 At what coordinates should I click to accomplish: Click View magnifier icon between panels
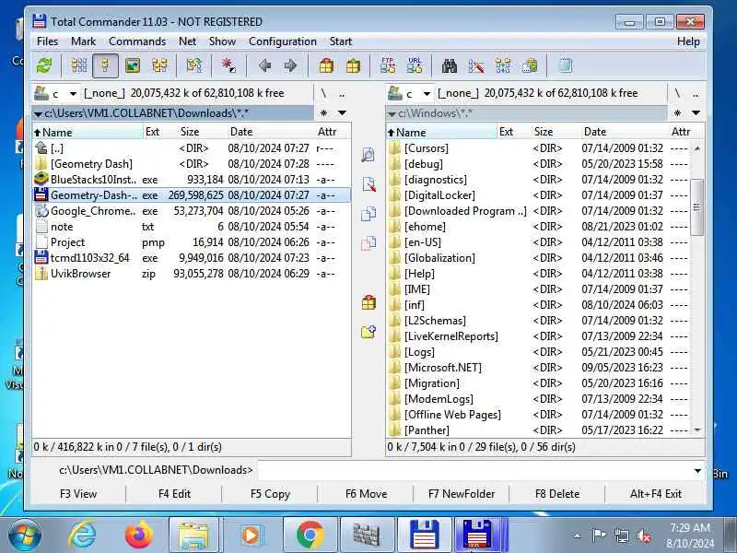pyautogui.click(x=368, y=155)
